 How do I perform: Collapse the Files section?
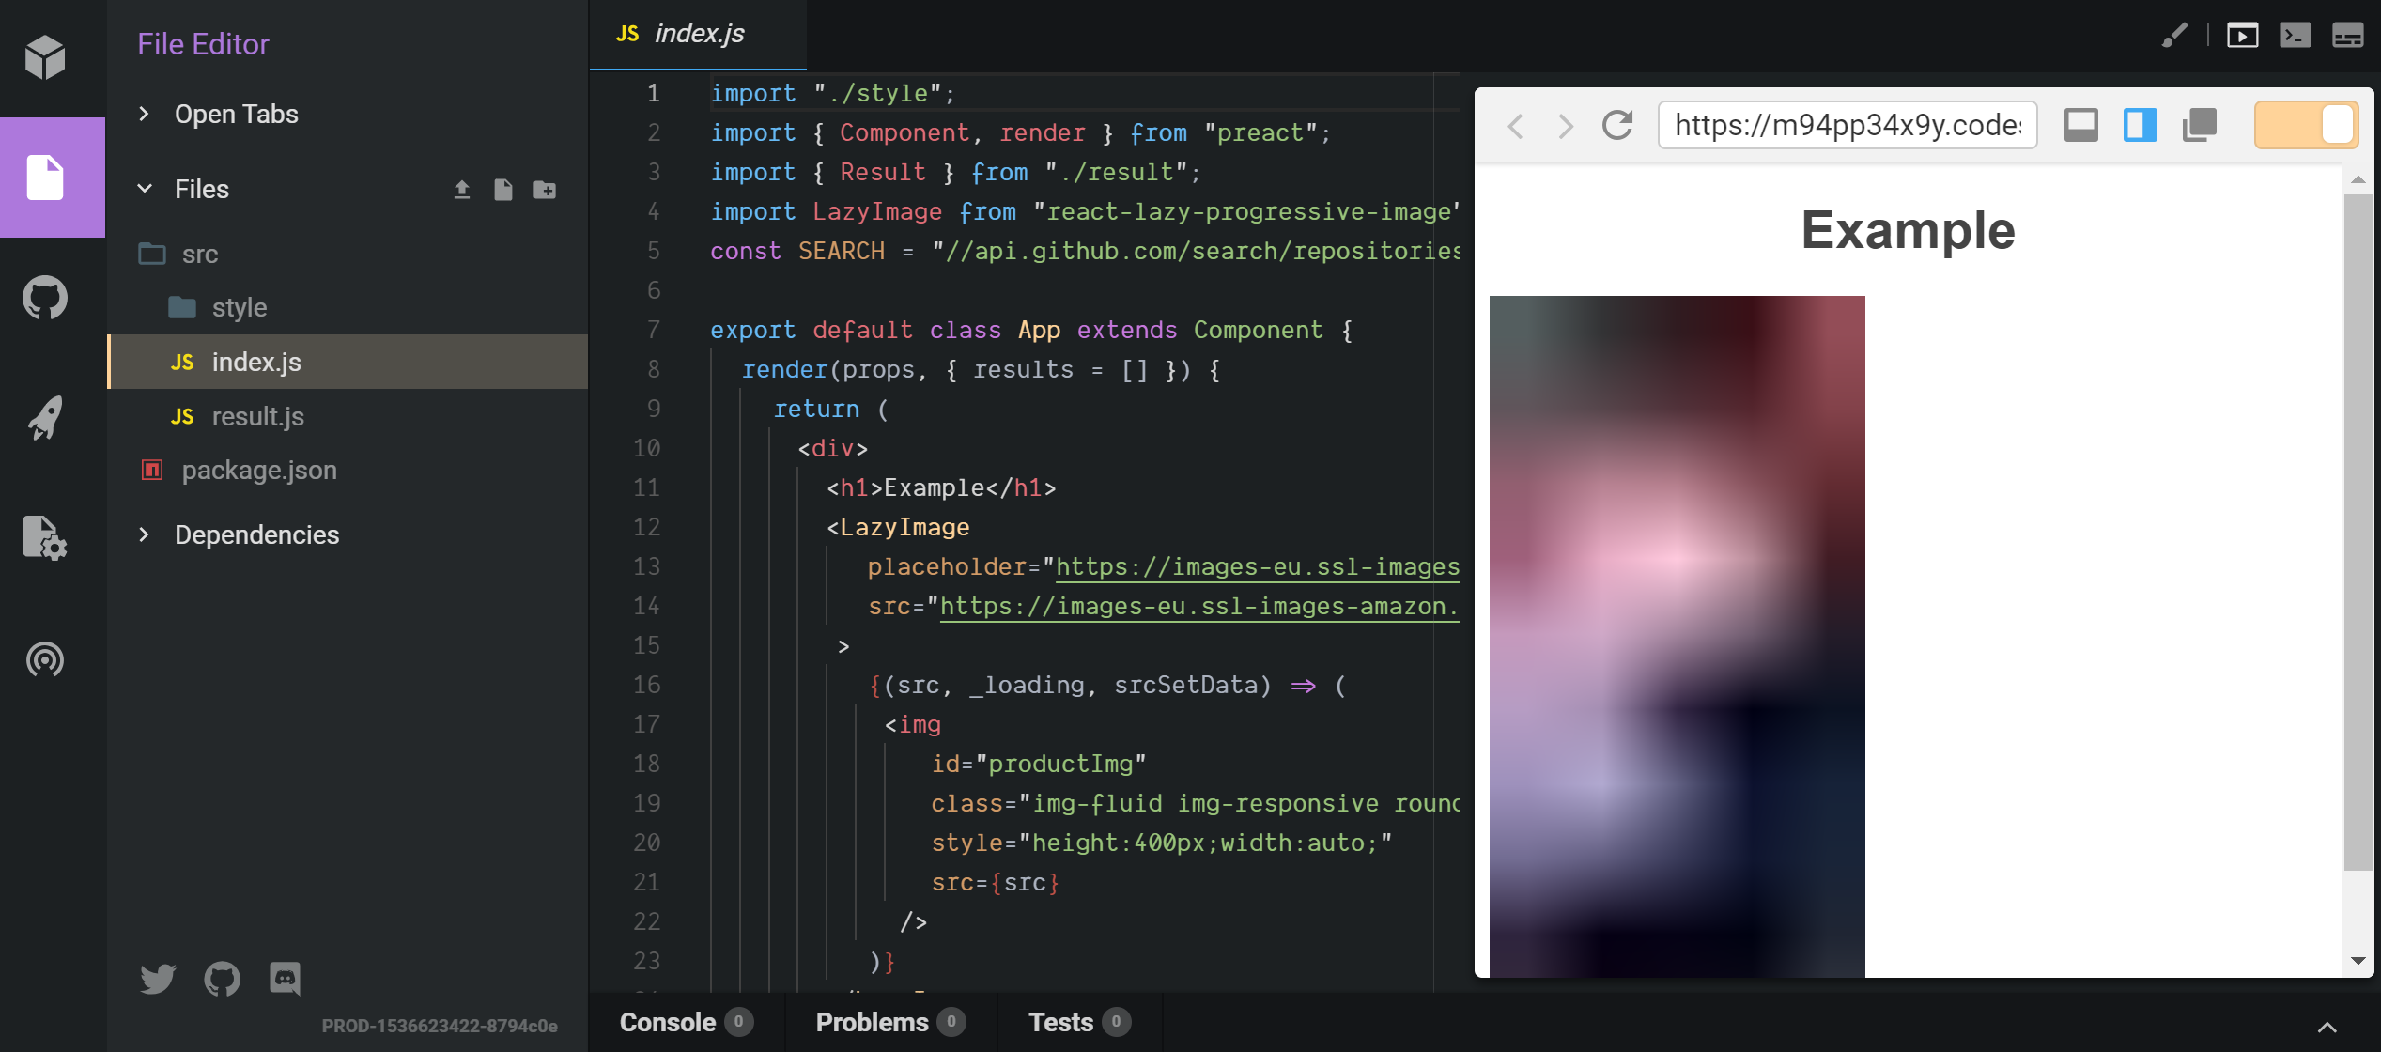click(145, 189)
